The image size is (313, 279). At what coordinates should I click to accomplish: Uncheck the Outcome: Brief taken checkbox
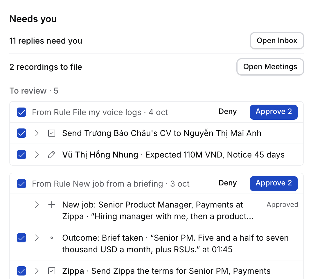[x=21, y=238]
